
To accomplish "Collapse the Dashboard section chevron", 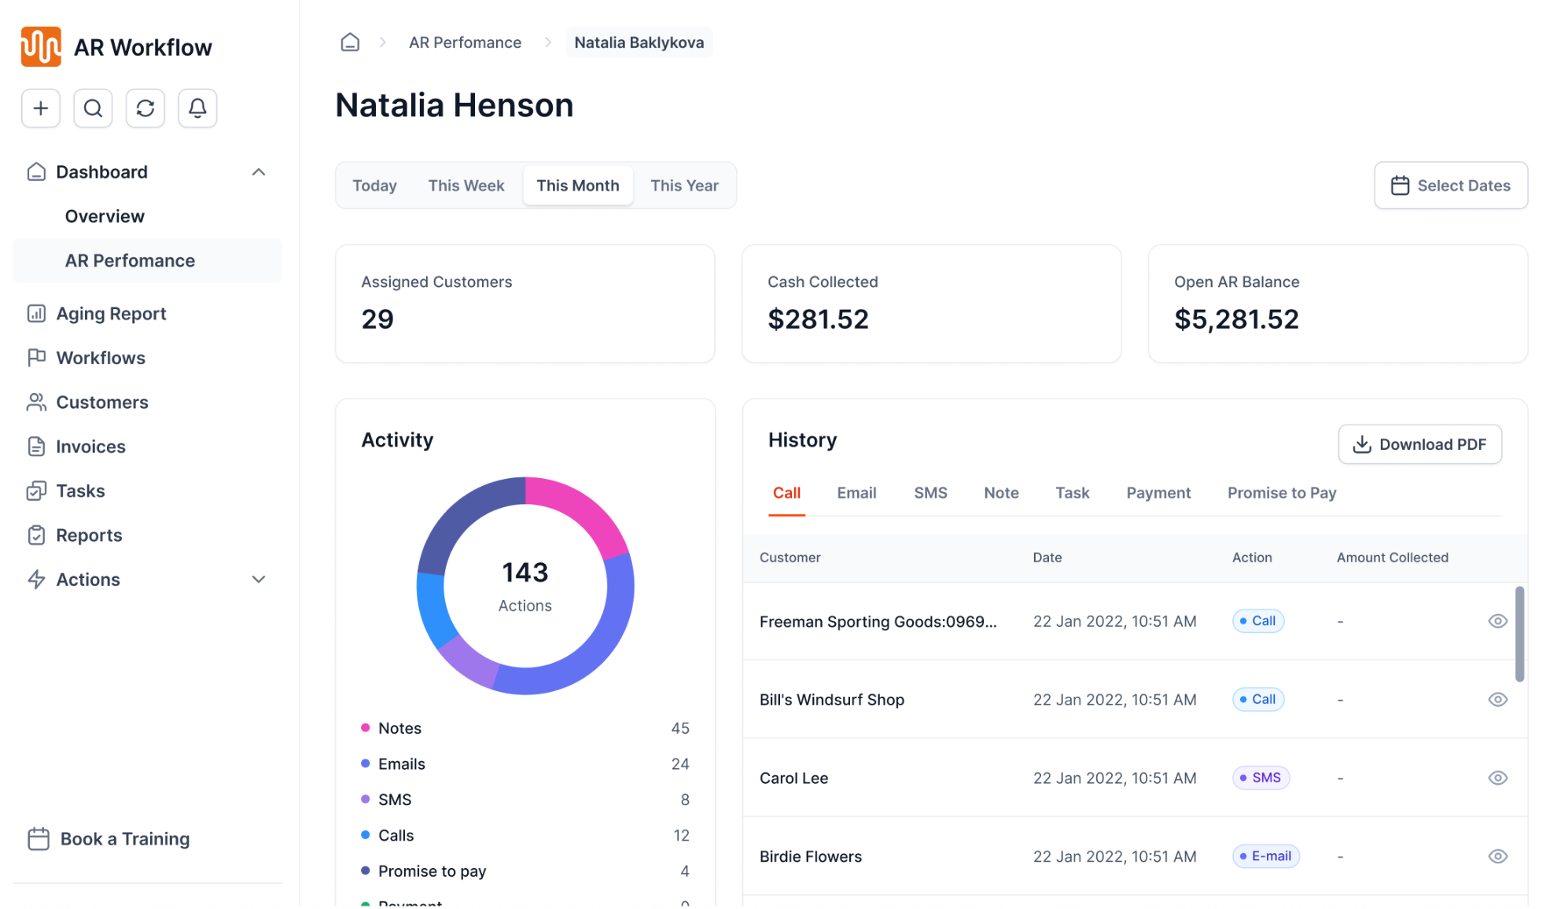I will click(259, 171).
